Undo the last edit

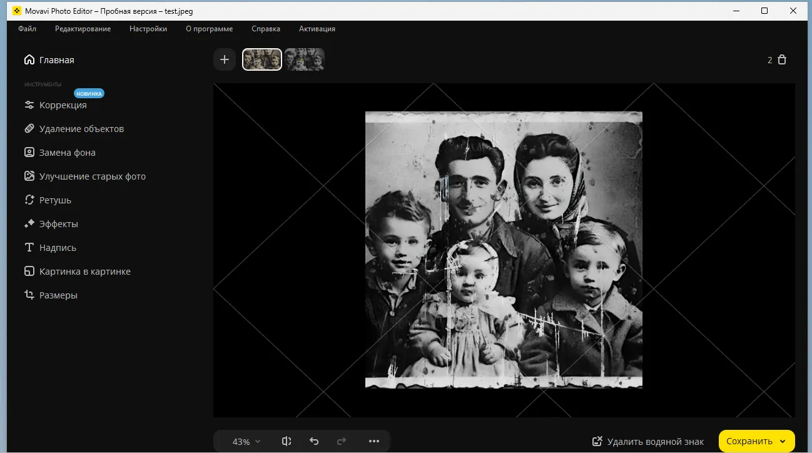(x=314, y=441)
